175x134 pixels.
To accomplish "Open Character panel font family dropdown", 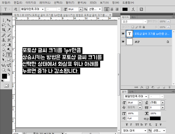I will point(146,96).
